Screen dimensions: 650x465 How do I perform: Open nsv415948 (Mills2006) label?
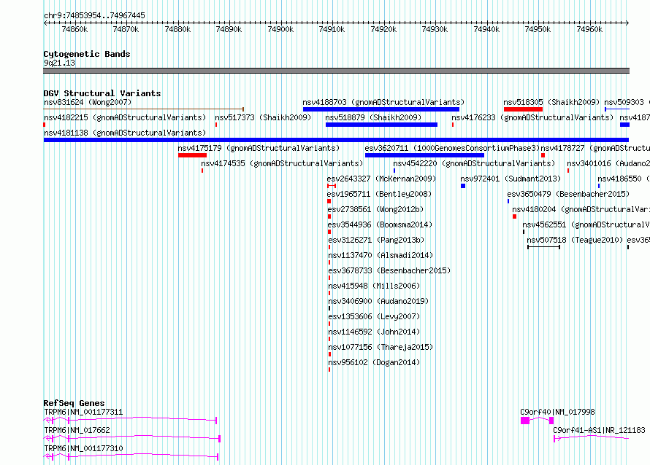click(x=374, y=286)
